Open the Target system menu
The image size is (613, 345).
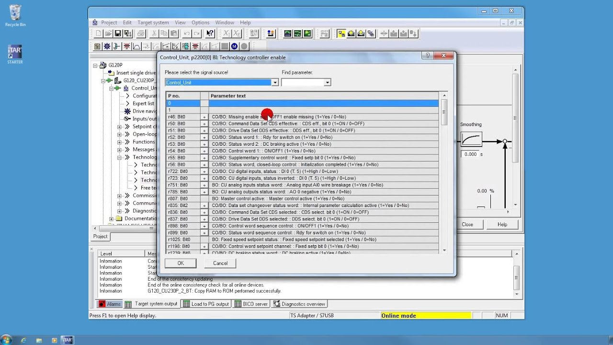(153, 23)
